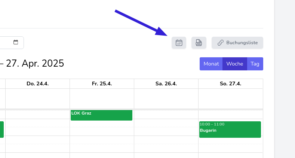295x158 pixels.
Task: Click the Do. 24.4. day header
Action: (37, 83)
